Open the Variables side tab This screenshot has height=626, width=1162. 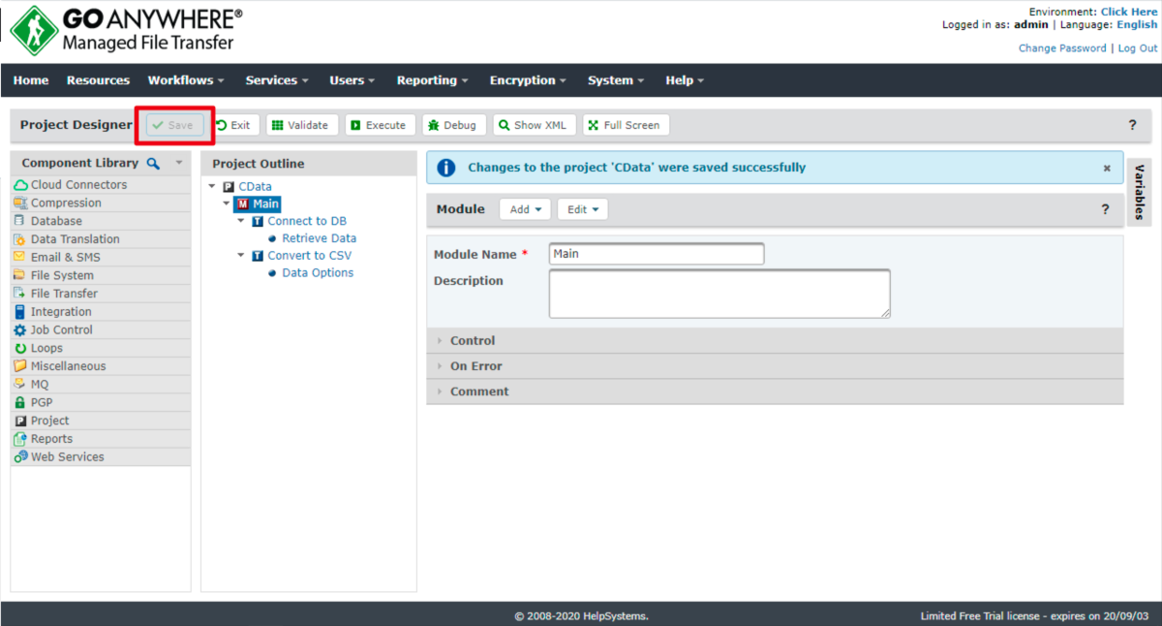point(1140,193)
